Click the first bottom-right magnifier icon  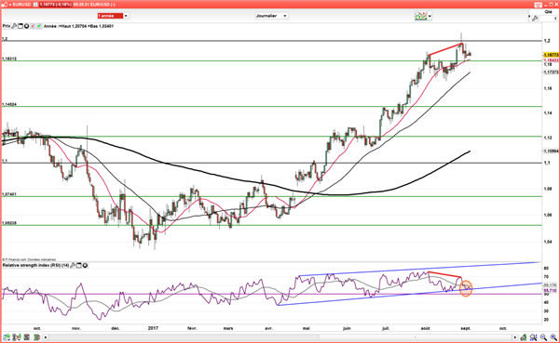coord(534,336)
